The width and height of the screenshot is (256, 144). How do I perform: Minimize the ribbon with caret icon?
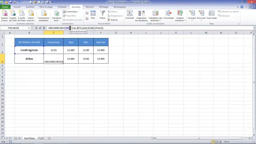click(238, 7)
